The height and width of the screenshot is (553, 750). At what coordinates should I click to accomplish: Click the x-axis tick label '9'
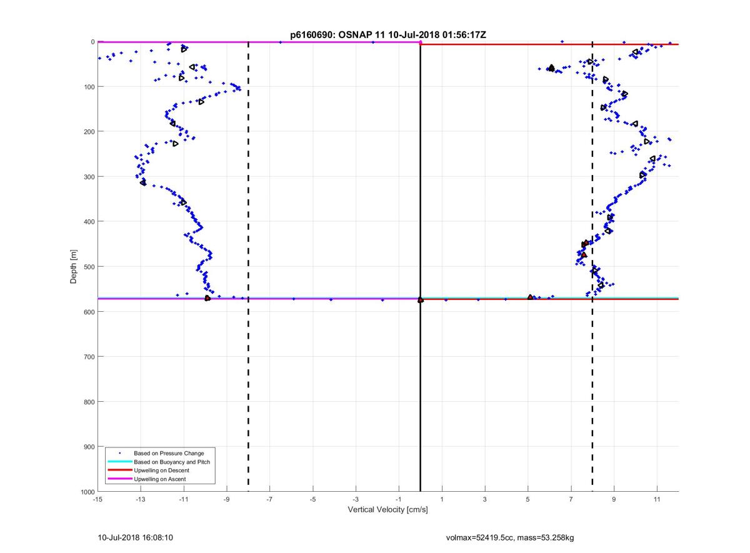coord(614,500)
